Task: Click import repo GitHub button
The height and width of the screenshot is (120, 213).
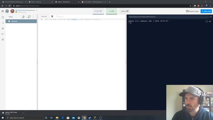Action: point(192,11)
